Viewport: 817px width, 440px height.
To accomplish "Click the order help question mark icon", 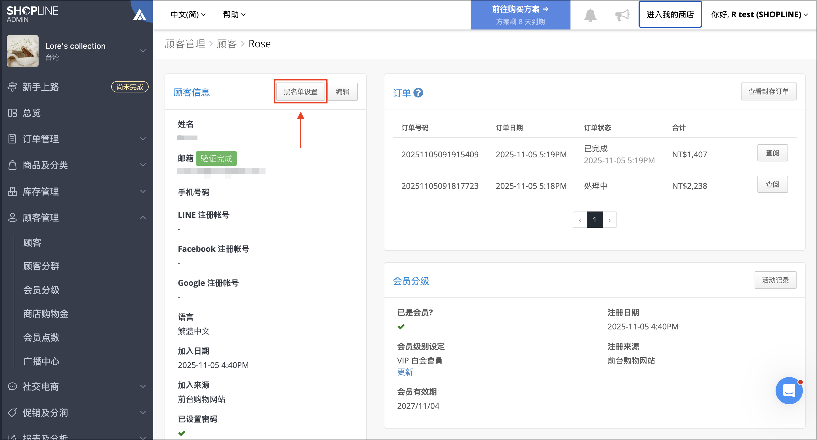I will (418, 93).
